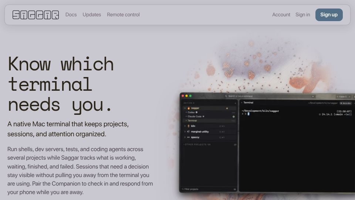
Task: Click the speccy project icon
Action: (x=188, y=137)
